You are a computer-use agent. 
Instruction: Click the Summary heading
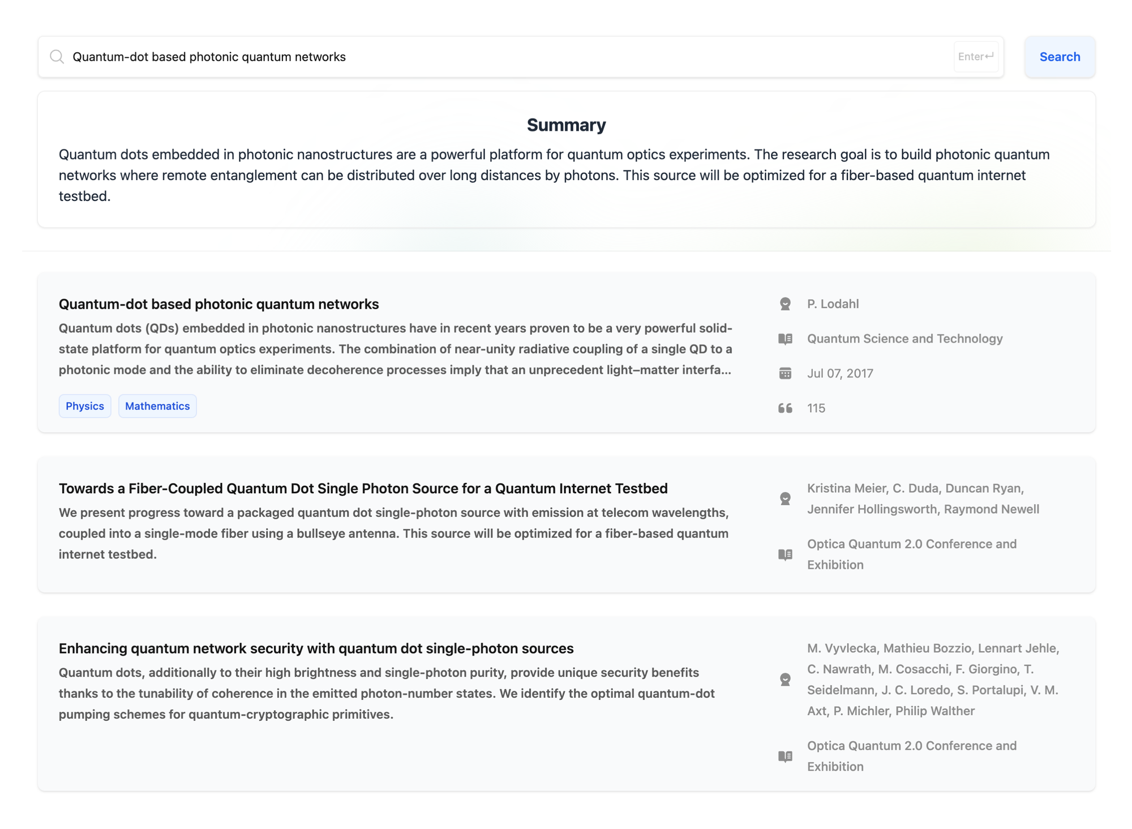pyautogui.click(x=566, y=125)
